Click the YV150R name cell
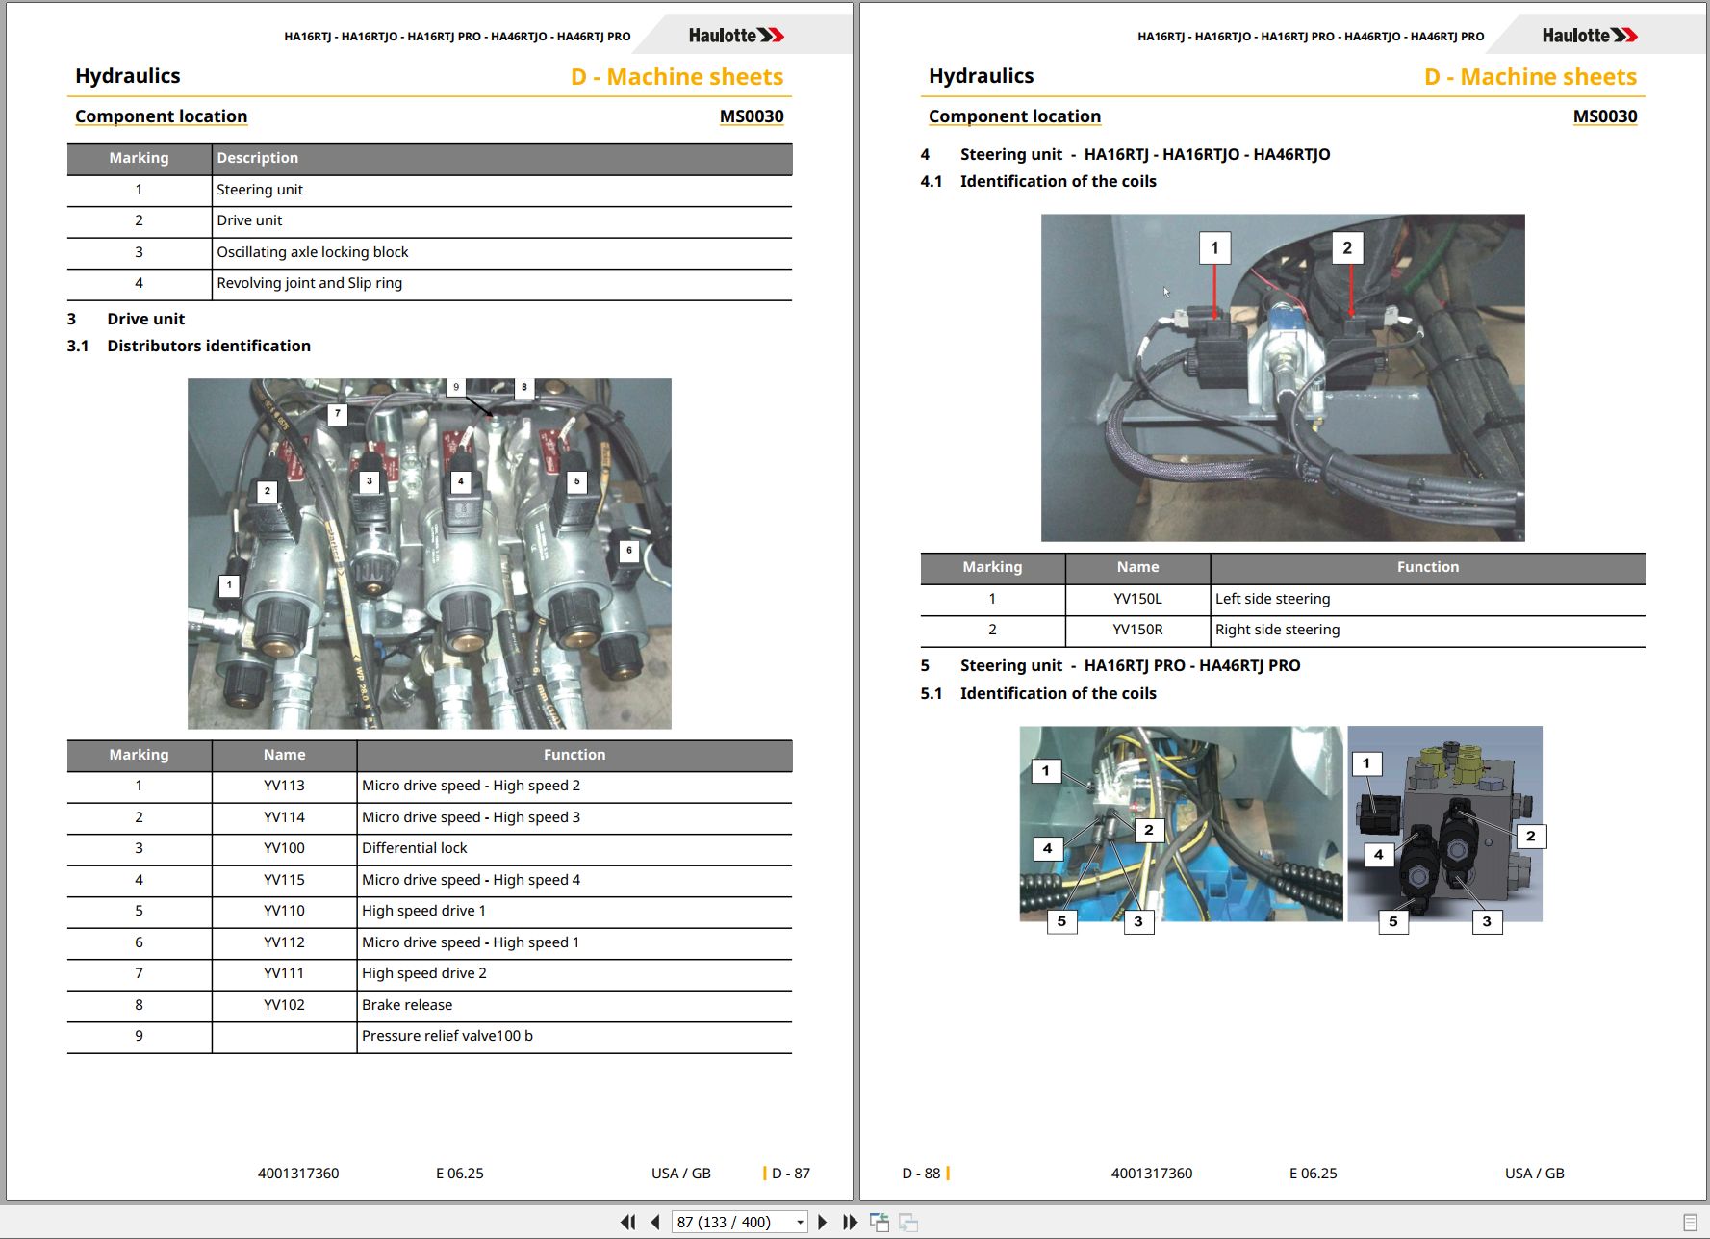This screenshot has width=1710, height=1239. coord(1137,630)
